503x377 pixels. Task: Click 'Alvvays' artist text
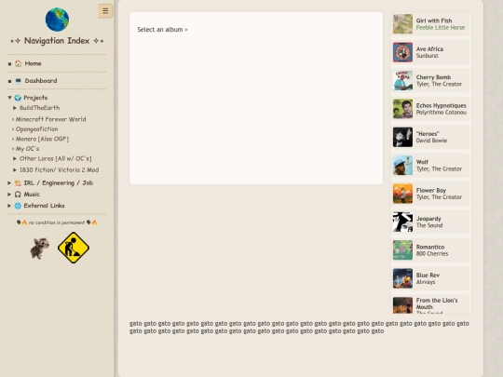pos(426,282)
